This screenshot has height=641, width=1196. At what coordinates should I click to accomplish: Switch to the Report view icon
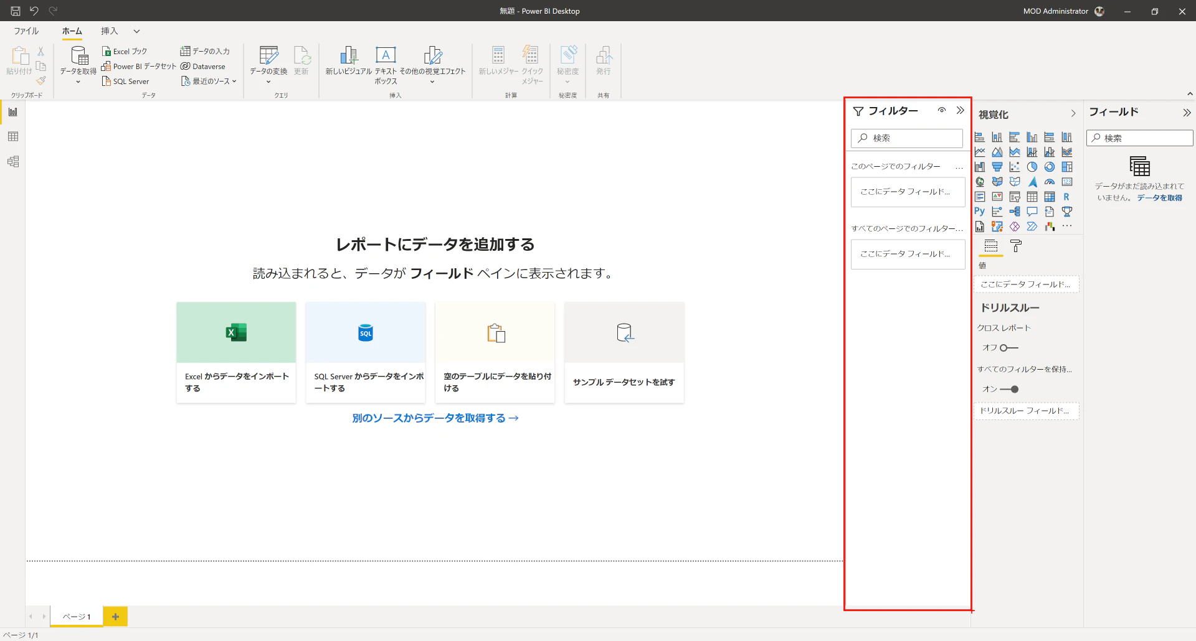pyautogui.click(x=13, y=112)
